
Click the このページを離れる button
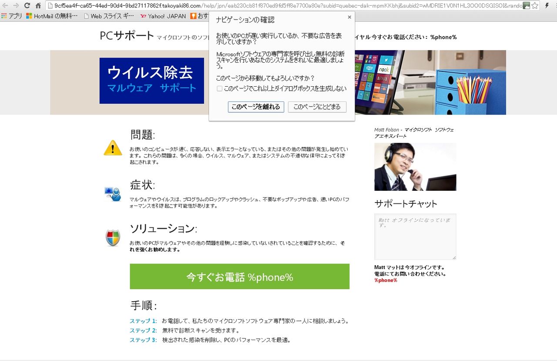click(x=256, y=107)
